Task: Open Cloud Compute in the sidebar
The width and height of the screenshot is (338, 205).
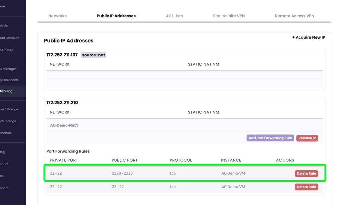Action: coord(10,38)
